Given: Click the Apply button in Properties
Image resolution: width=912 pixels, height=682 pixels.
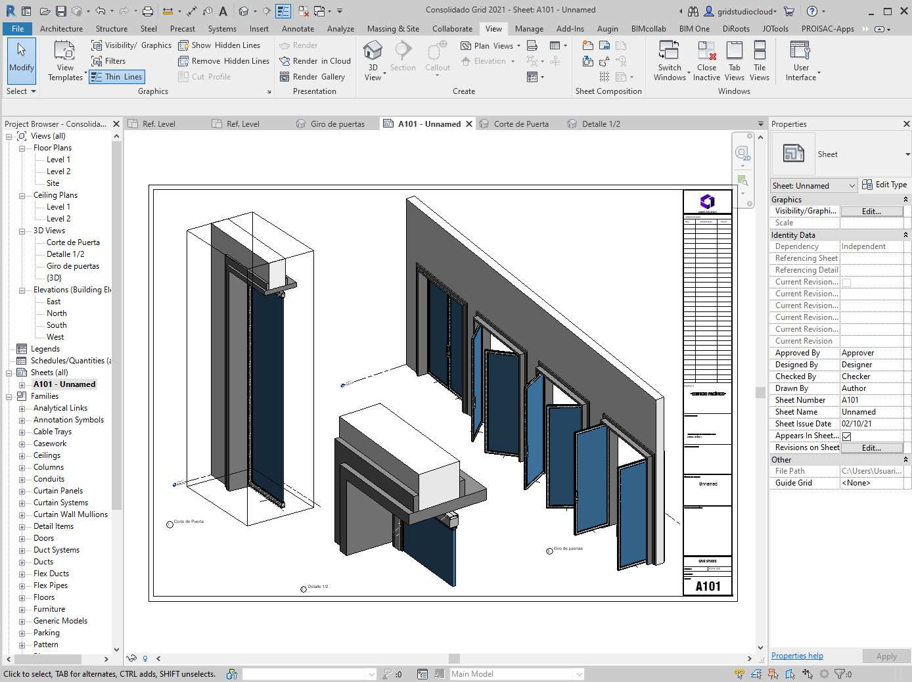Looking at the screenshot, I should click(x=886, y=656).
